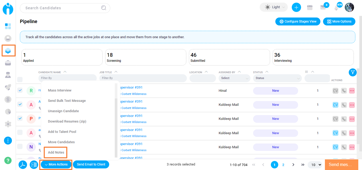Select Download Resumes (zip) option
This screenshot has width=362, height=170.
(67, 121)
